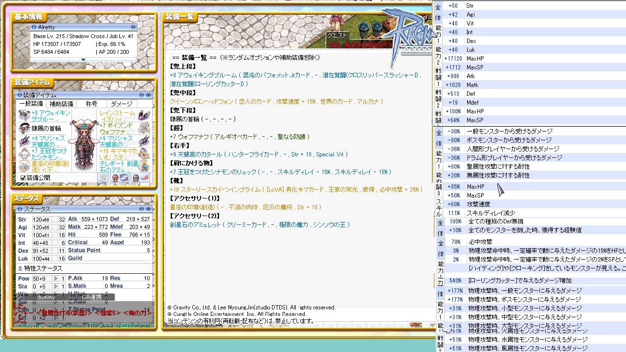The height and width of the screenshot is (352, 626).
Task: Toggle the 装備公開 checkbox
Action: (x=23, y=178)
